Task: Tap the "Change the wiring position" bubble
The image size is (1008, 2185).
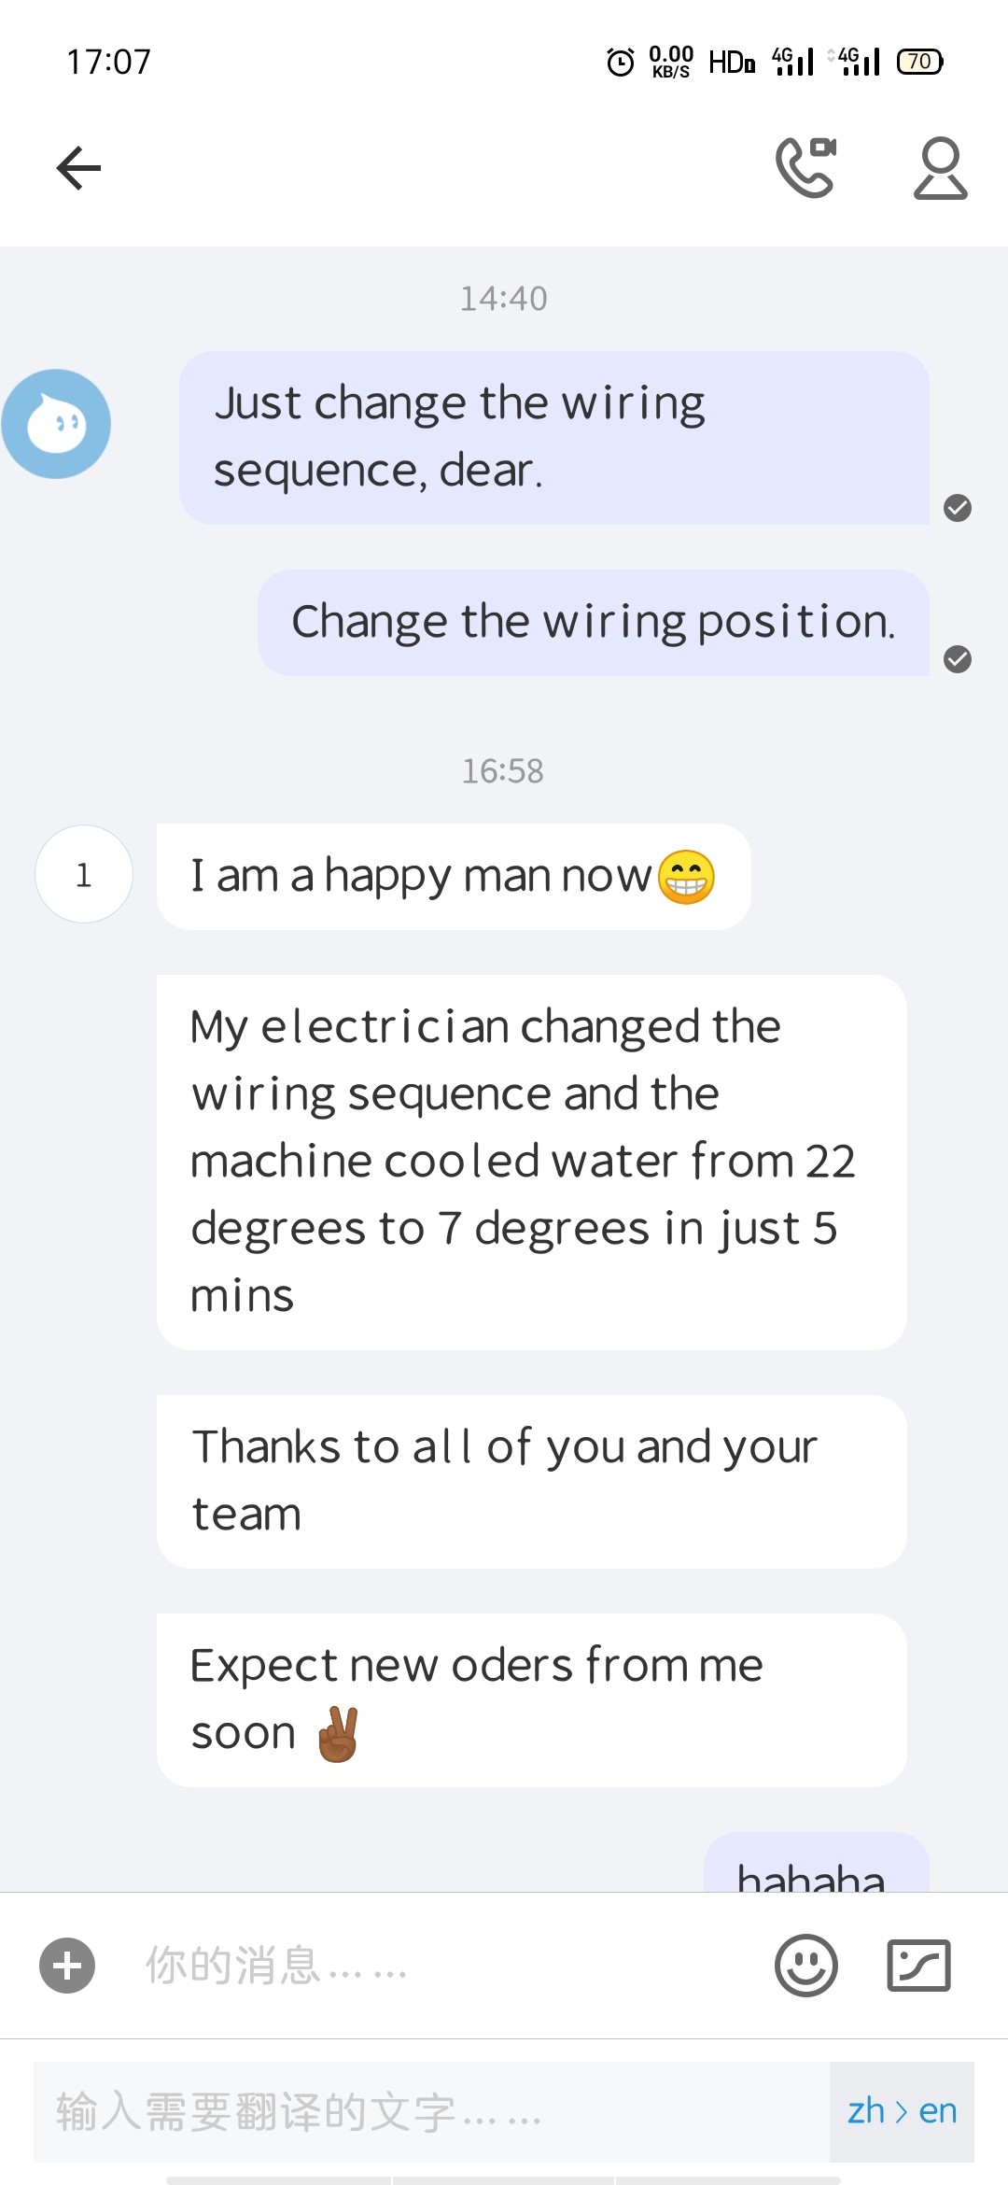Action: tap(593, 623)
